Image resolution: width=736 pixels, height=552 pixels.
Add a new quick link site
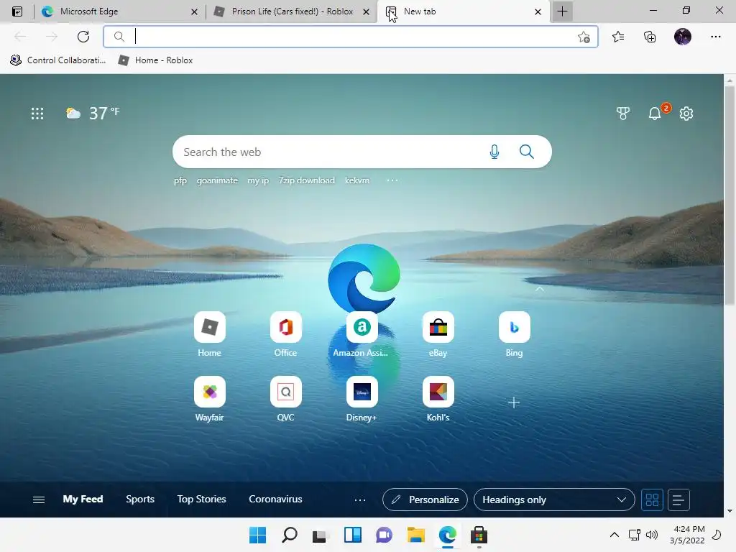point(514,402)
